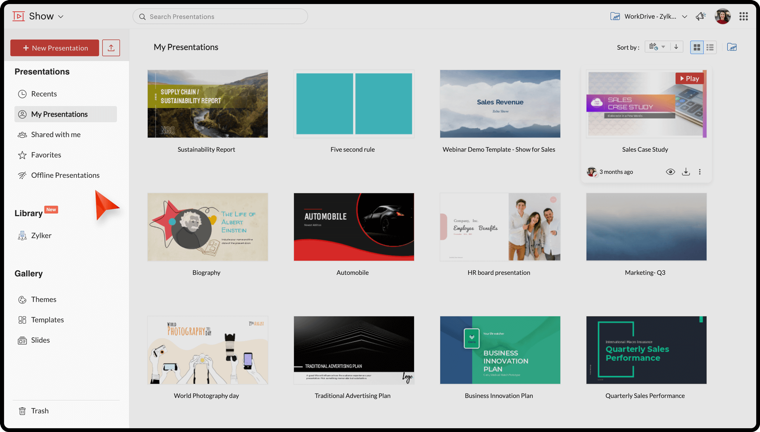
Task: Click the WorkDrive icon beside view toggles
Action: click(x=732, y=47)
